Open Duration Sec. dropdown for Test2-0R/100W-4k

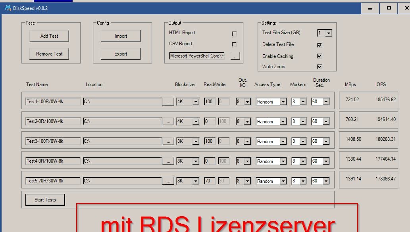(x=326, y=121)
